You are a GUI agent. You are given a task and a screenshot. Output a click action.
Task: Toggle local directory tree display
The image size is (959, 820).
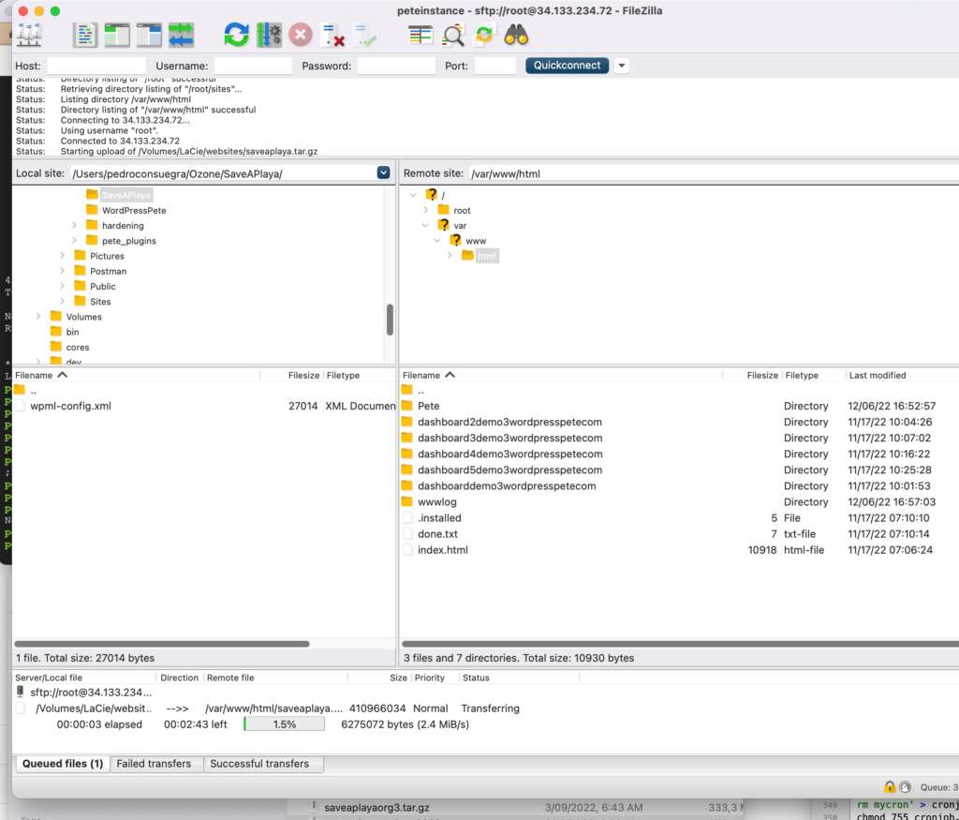pyautogui.click(x=117, y=36)
